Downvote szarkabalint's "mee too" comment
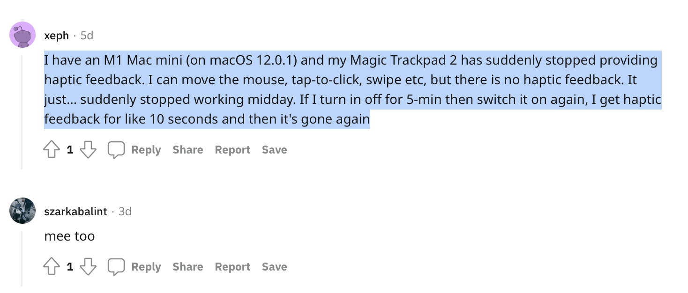This screenshot has width=688, height=293. tap(88, 267)
